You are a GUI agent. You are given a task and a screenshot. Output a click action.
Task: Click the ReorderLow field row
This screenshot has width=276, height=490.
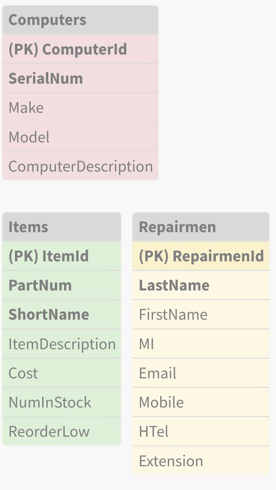pyautogui.click(x=62, y=431)
